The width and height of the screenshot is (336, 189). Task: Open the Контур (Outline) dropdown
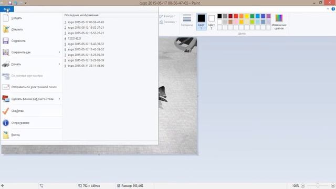pyautogui.click(x=167, y=16)
